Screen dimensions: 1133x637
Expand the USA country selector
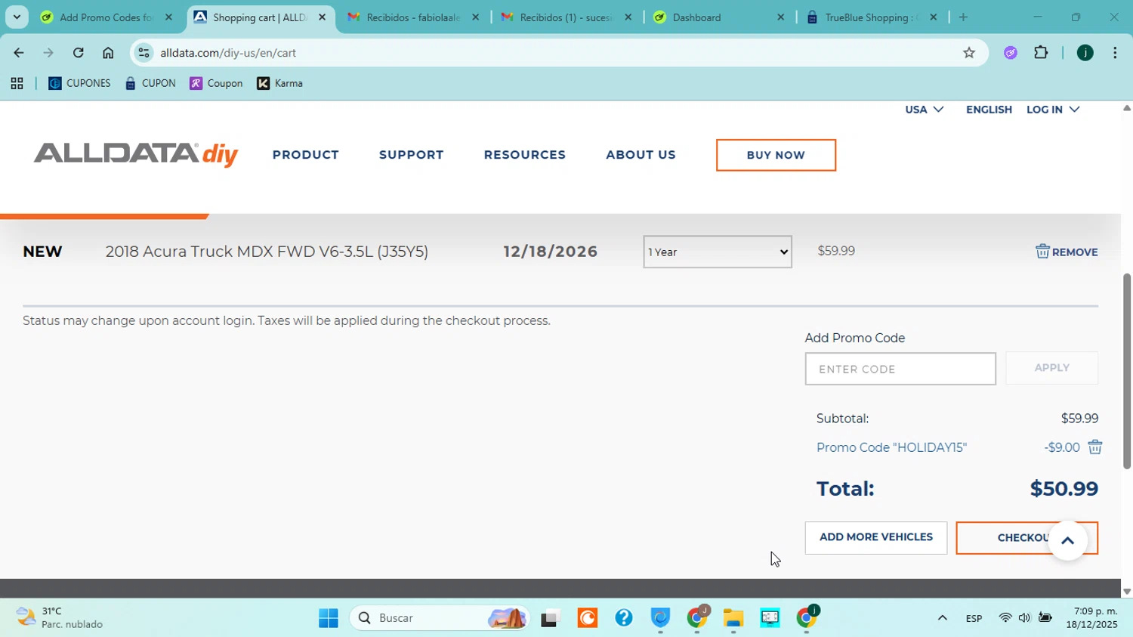pyautogui.click(x=924, y=110)
